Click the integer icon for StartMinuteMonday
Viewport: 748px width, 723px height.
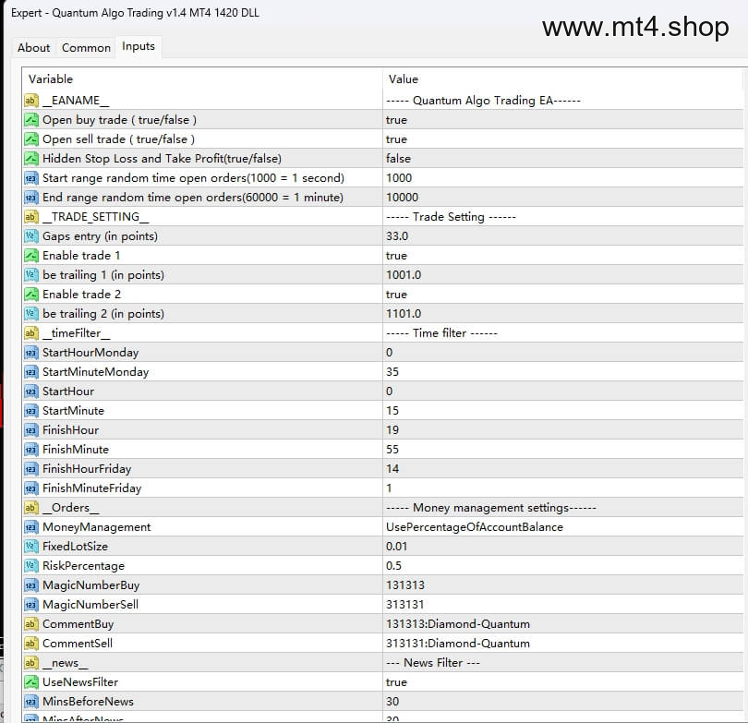coord(31,372)
